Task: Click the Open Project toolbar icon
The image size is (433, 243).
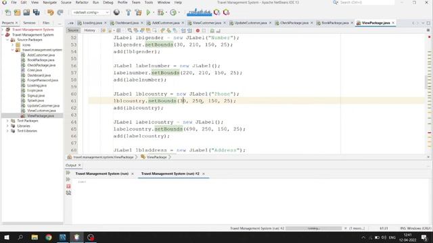Action: tap(26, 12)
